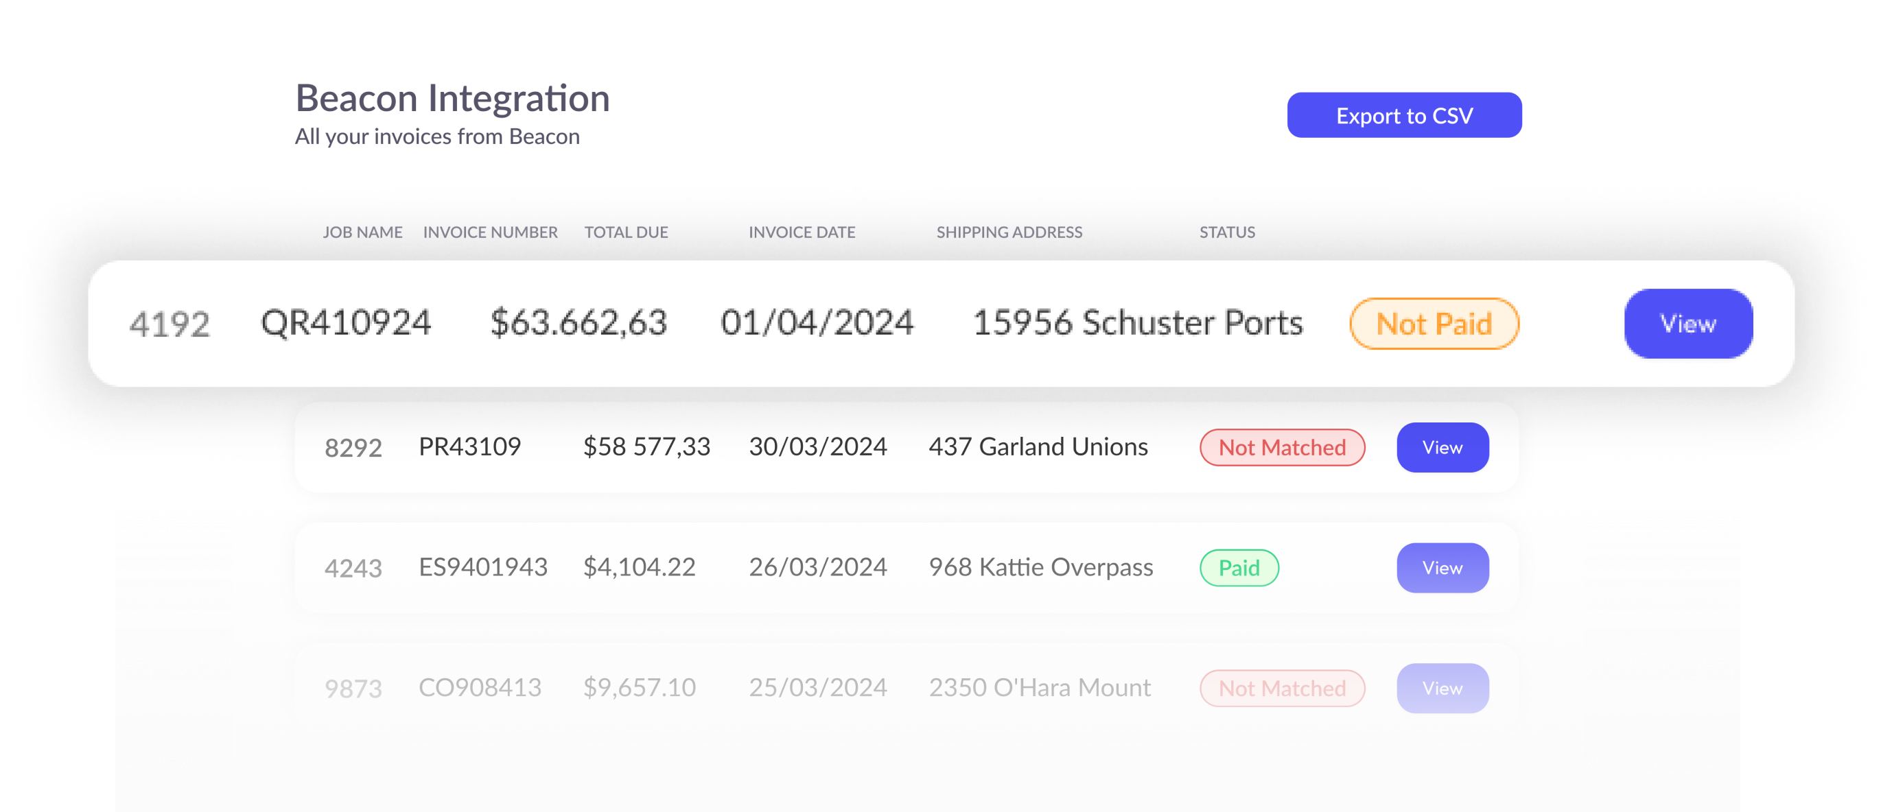The width and height of the screenshot is (1881, 812).
Task: Click the Export to CSV button
Action: click(1403, 115)
